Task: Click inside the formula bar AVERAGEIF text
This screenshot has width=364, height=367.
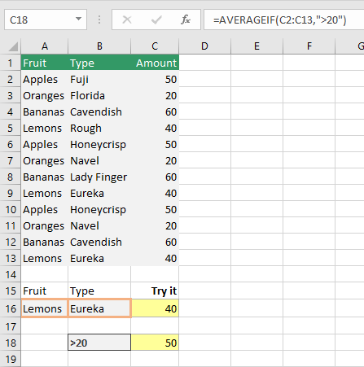Action: pos(279,20)
